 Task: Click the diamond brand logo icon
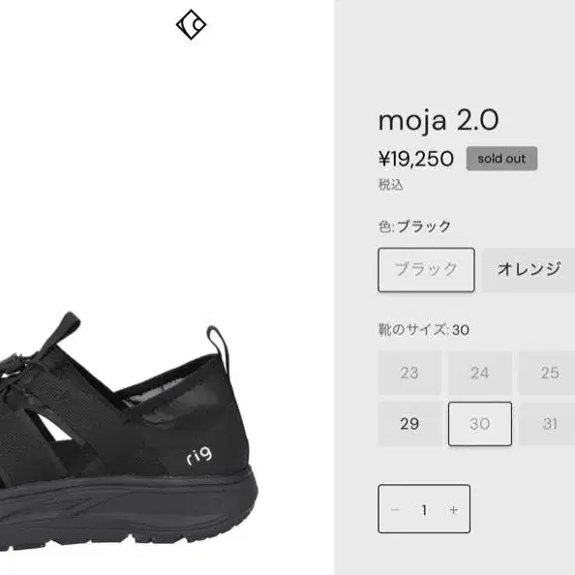[191, 24]
